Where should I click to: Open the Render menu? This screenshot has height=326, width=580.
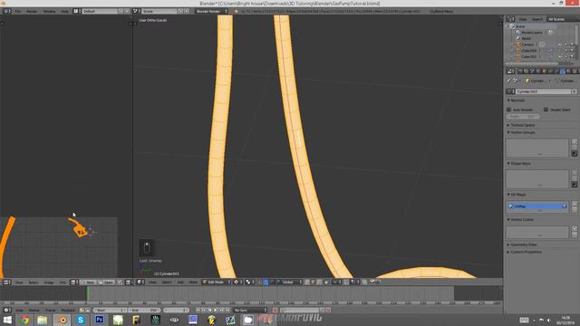[x=32, y=12]
